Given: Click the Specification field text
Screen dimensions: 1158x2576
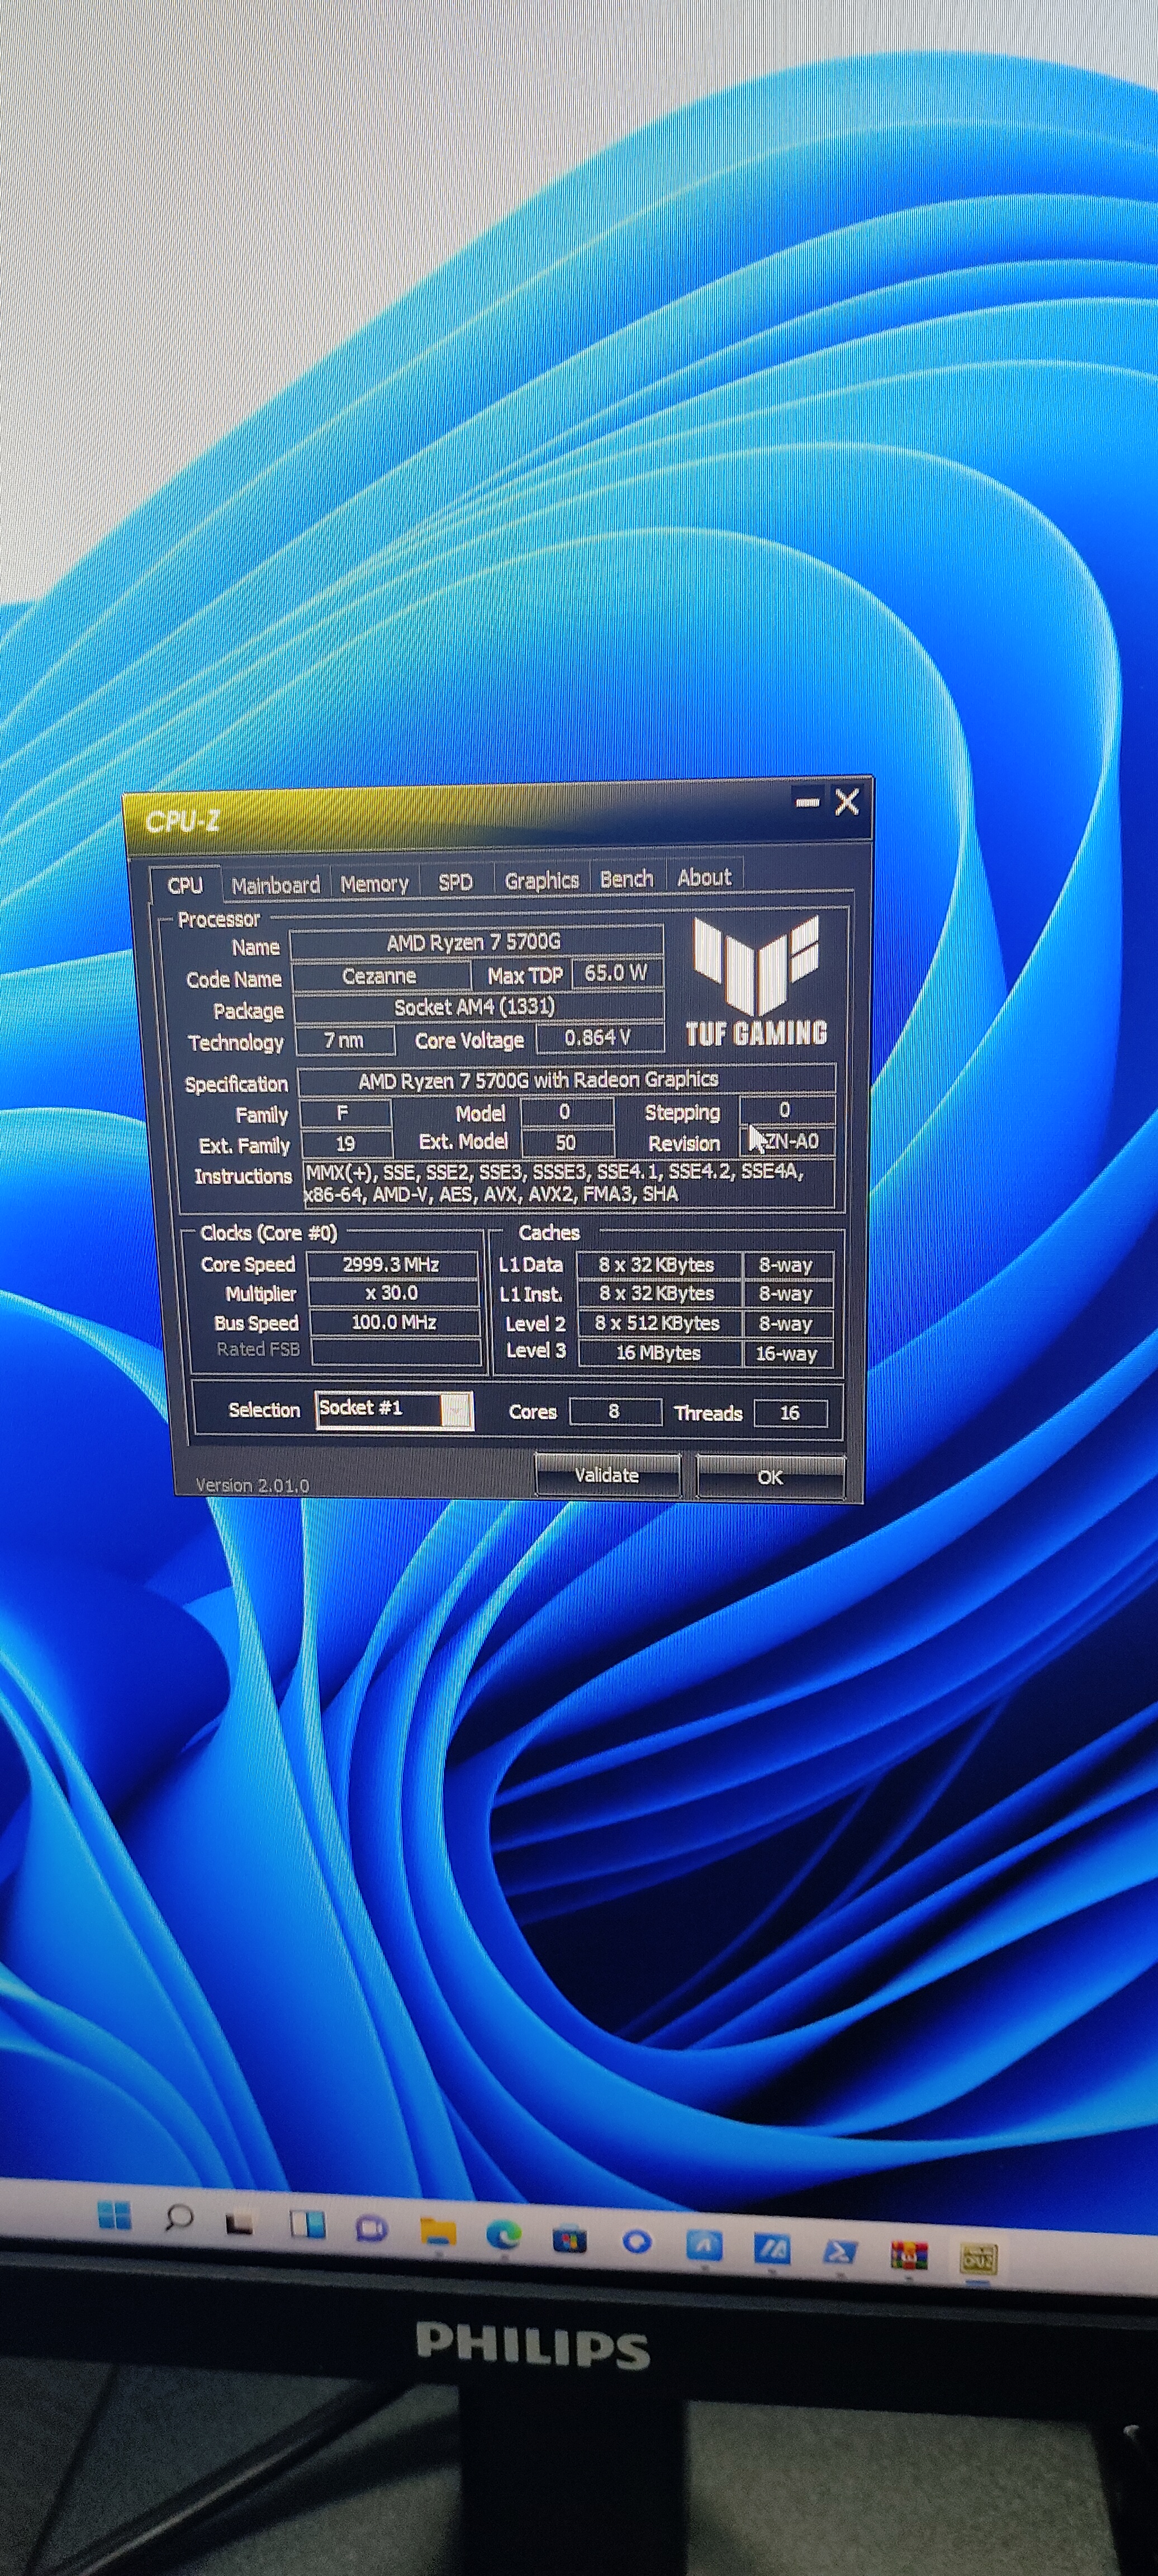Looking at the screenshot, I should pyautogui.click(x=566, y=1080).
